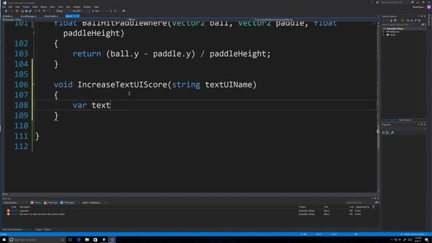Screen dimensions: 432x243
Task: Open the Build menu
Action: (35, 7)
